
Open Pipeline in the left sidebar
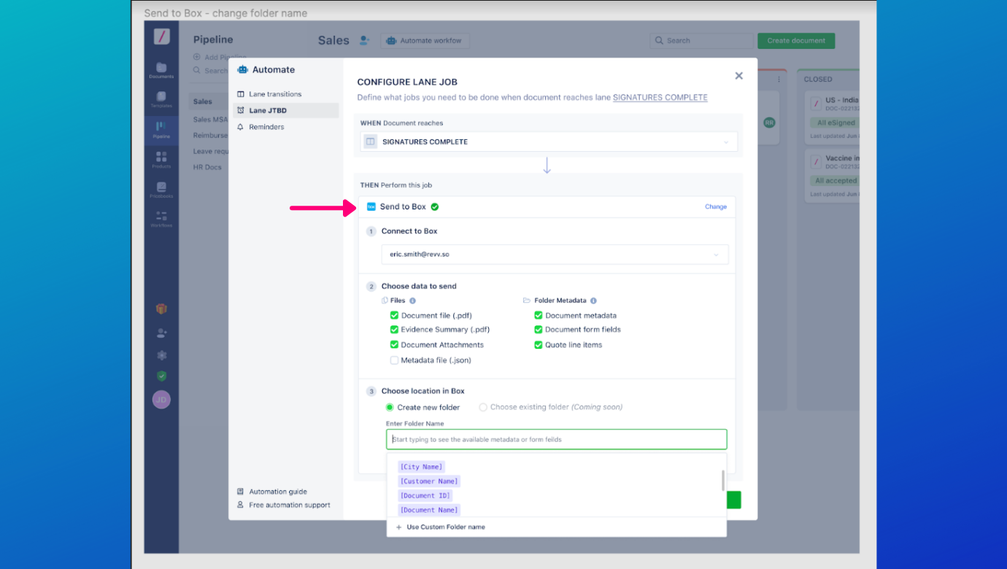pos(161,130)
